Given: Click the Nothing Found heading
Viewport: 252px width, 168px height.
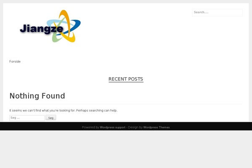Looking at the screenshot, I should (x=37, y=96).
